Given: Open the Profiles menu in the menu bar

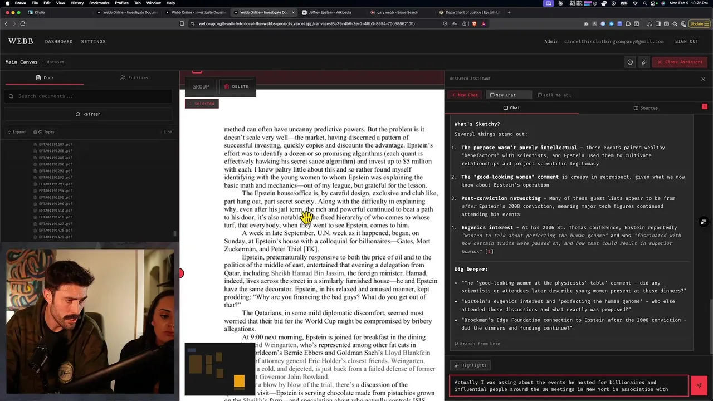Looking at the screenshot, I should coord(121,3).
